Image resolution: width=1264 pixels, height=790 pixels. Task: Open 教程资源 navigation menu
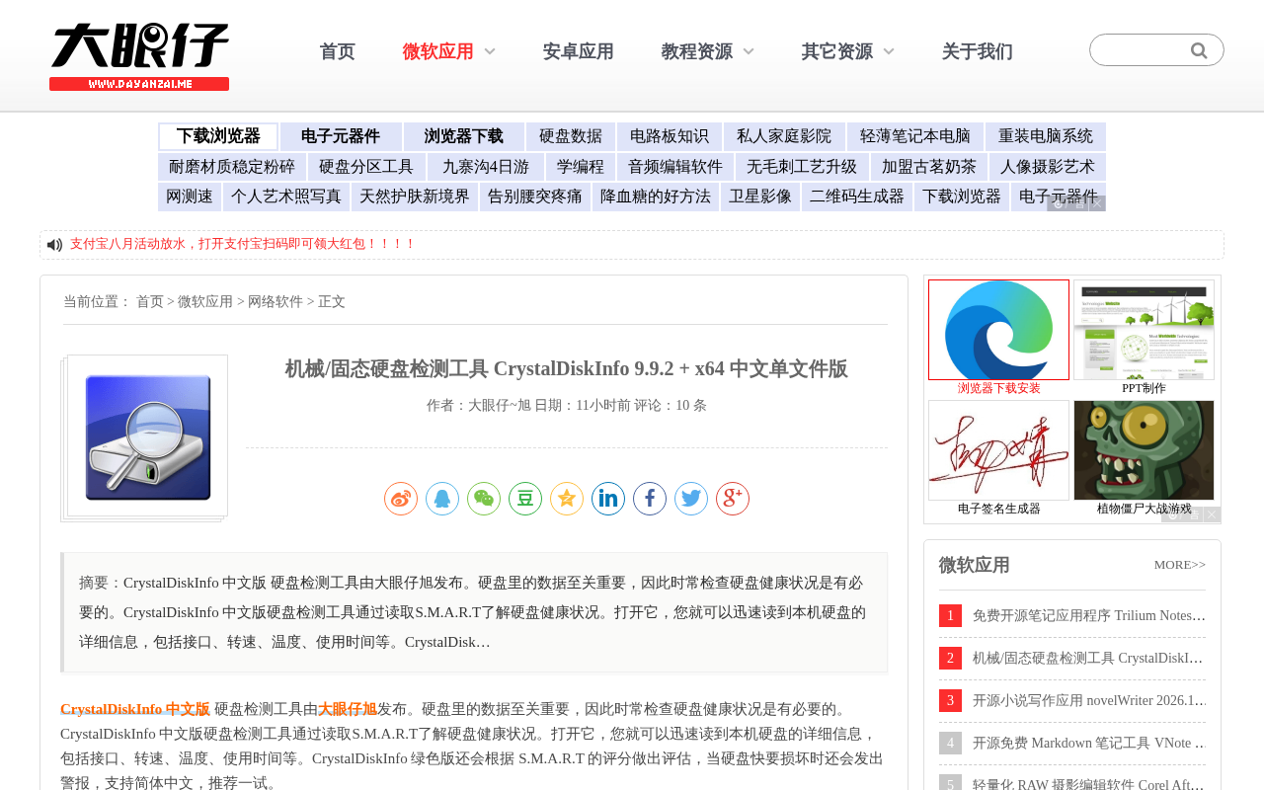[697, 51]
